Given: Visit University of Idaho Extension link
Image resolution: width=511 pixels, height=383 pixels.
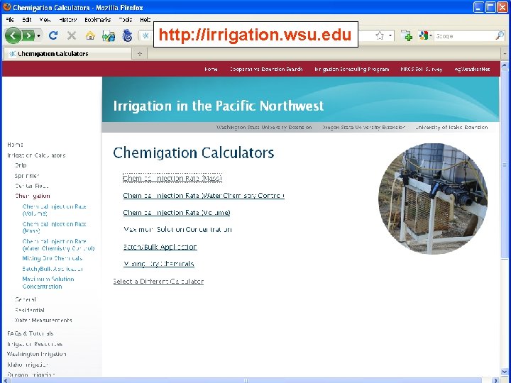Looking at the screenshot, I should 451,128.
